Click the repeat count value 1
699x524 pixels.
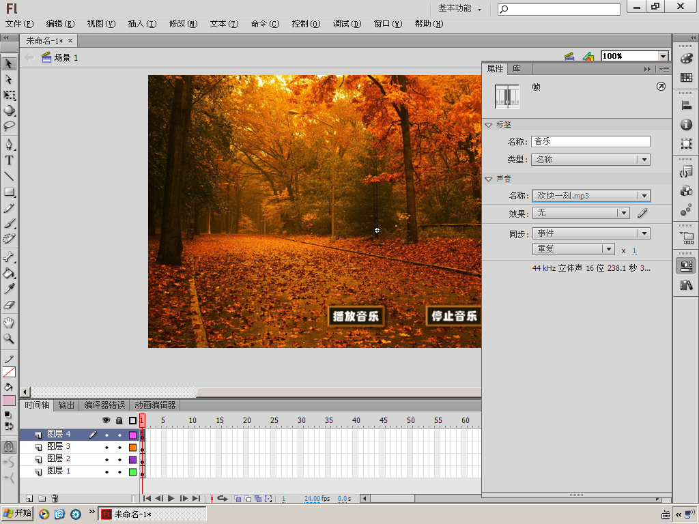click(634, 250)
